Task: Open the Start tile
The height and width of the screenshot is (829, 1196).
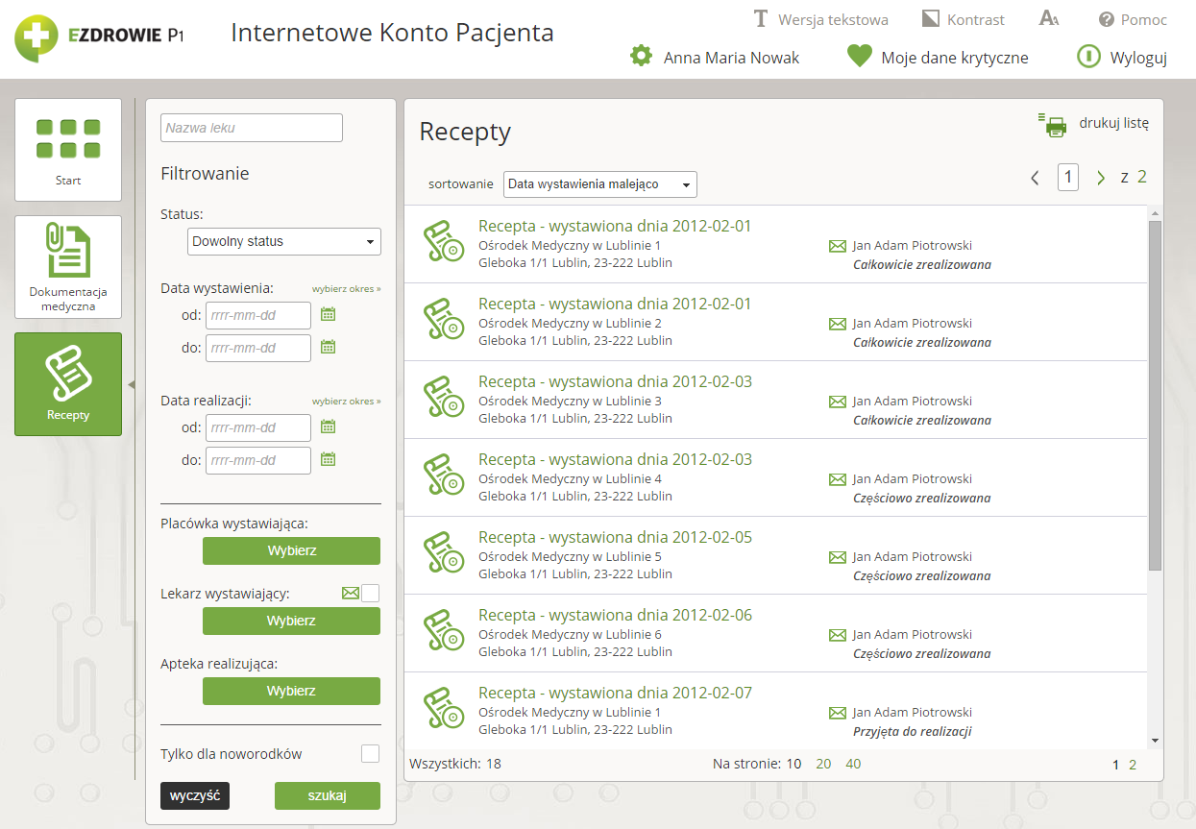Action: (x=68, y=150)
